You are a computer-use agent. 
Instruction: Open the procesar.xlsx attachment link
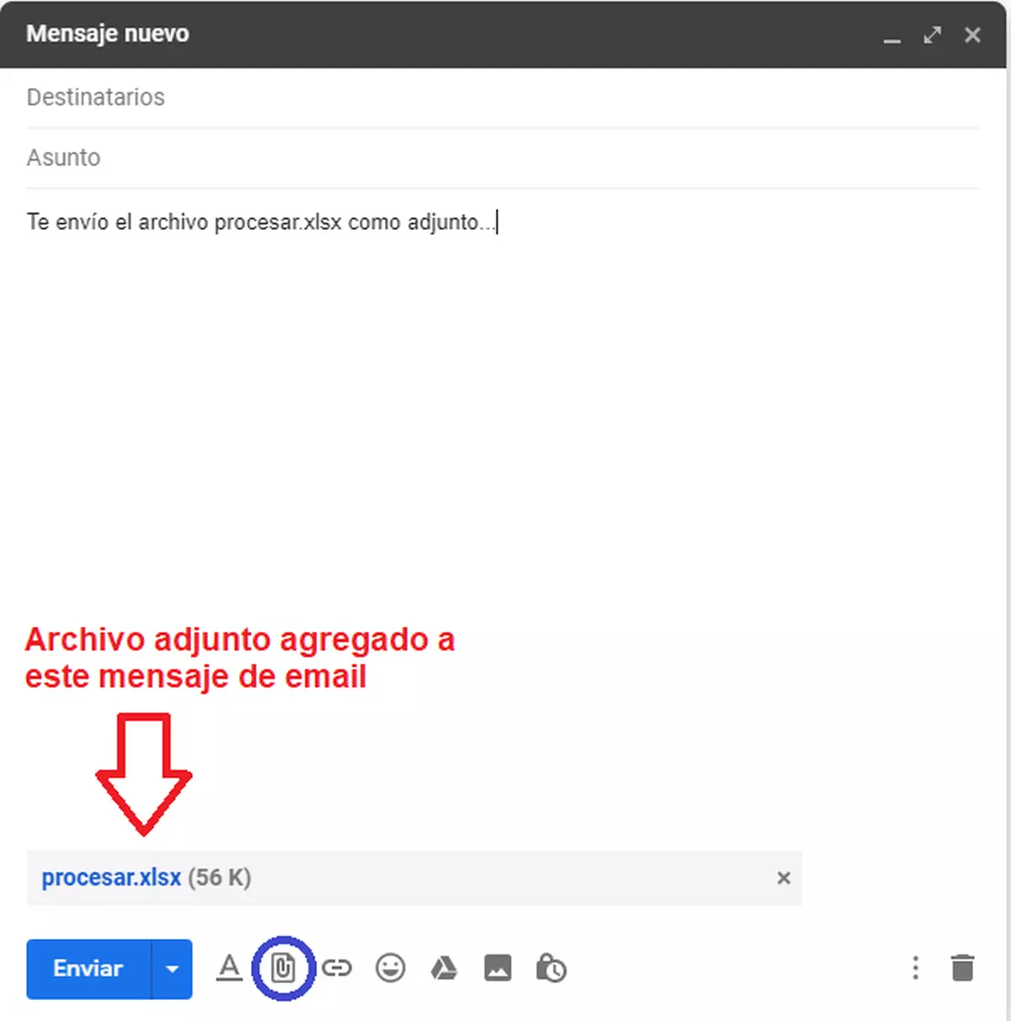111,876
